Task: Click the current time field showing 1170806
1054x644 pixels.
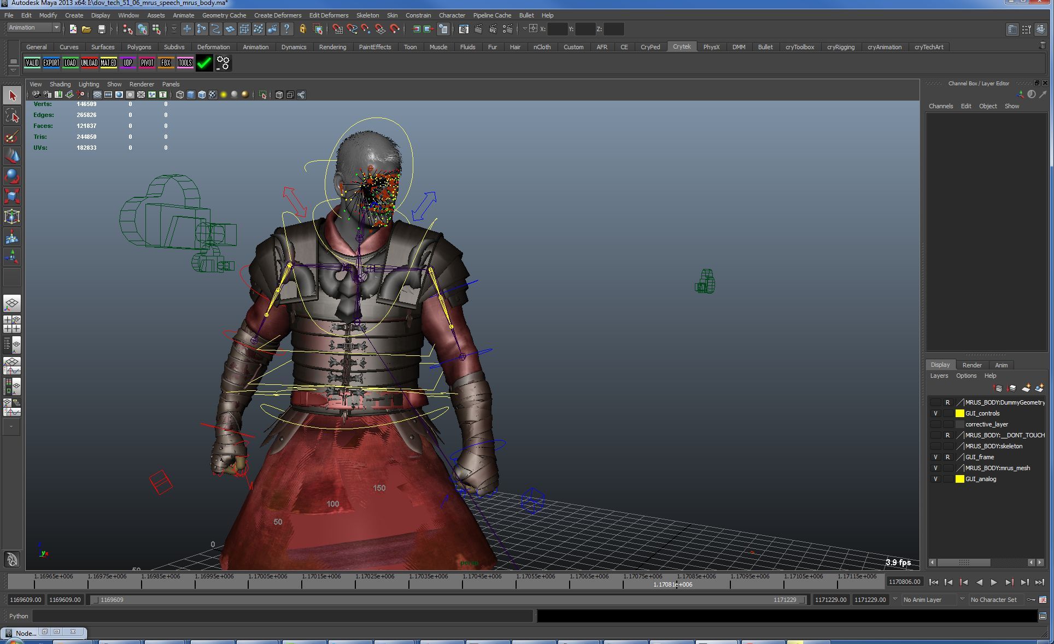Action: 905,582
